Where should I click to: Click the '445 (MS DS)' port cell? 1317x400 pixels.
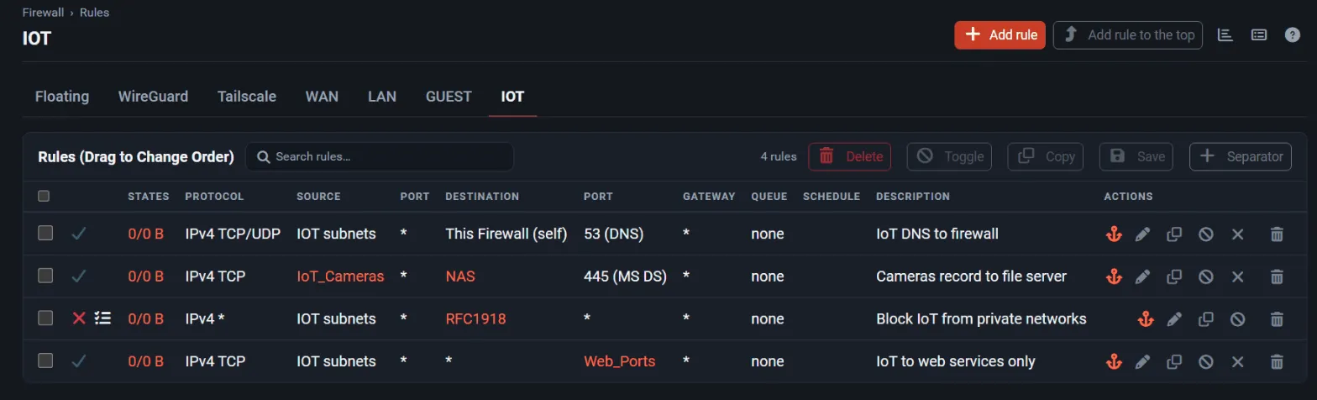coord(625,276)
